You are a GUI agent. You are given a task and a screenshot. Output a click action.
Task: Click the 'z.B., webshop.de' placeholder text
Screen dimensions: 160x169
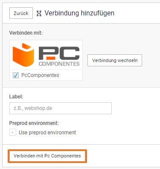33,108
